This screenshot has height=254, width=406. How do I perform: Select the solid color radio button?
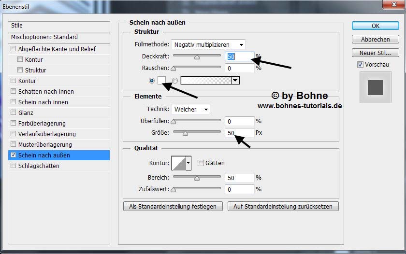point(152,81)
